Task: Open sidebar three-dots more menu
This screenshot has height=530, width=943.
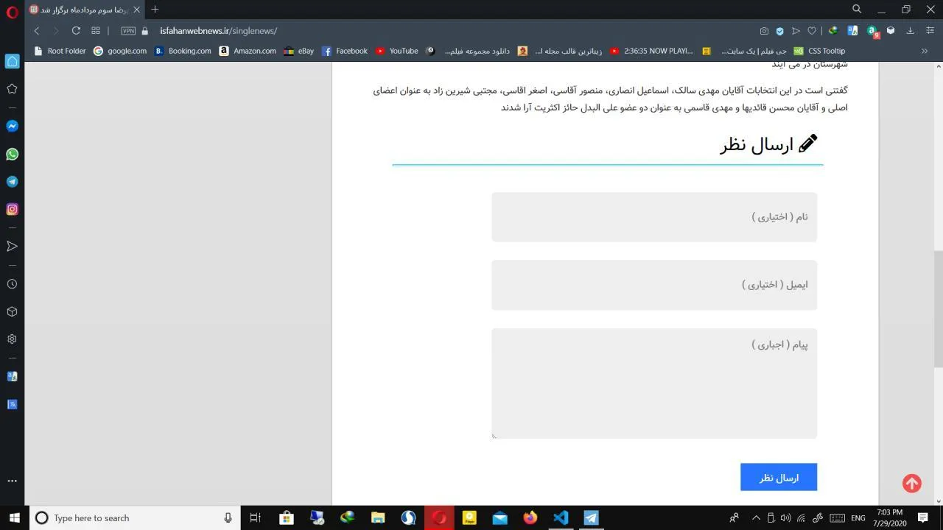Action: pyautogui.click(x=12, y=481)
